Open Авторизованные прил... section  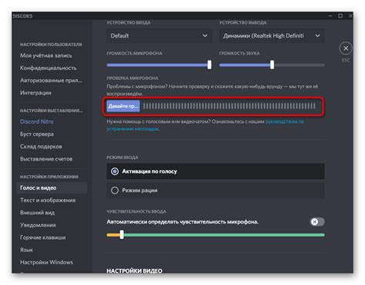pyautogui.click(x=51, y=81)
